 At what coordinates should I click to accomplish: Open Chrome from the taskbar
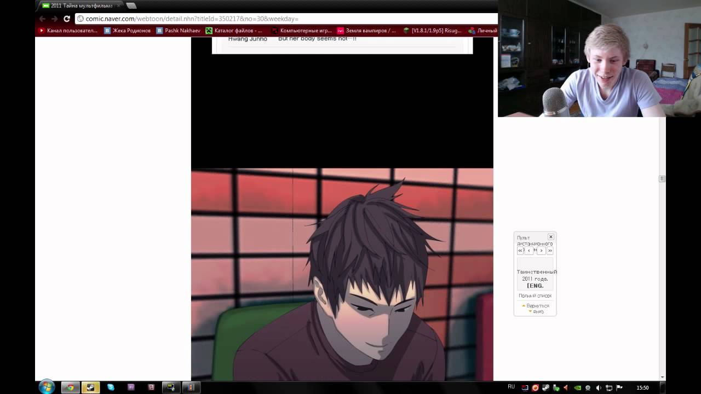pos(70,387)
